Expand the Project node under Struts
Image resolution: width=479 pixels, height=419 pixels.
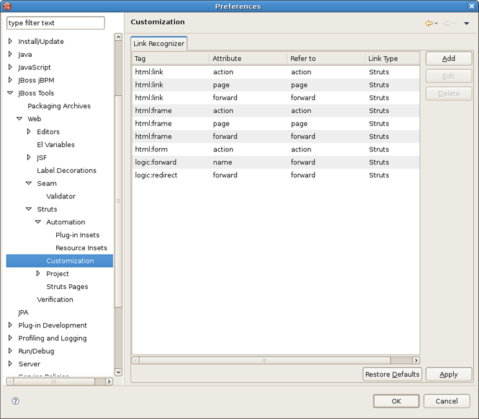pos(38,273)
